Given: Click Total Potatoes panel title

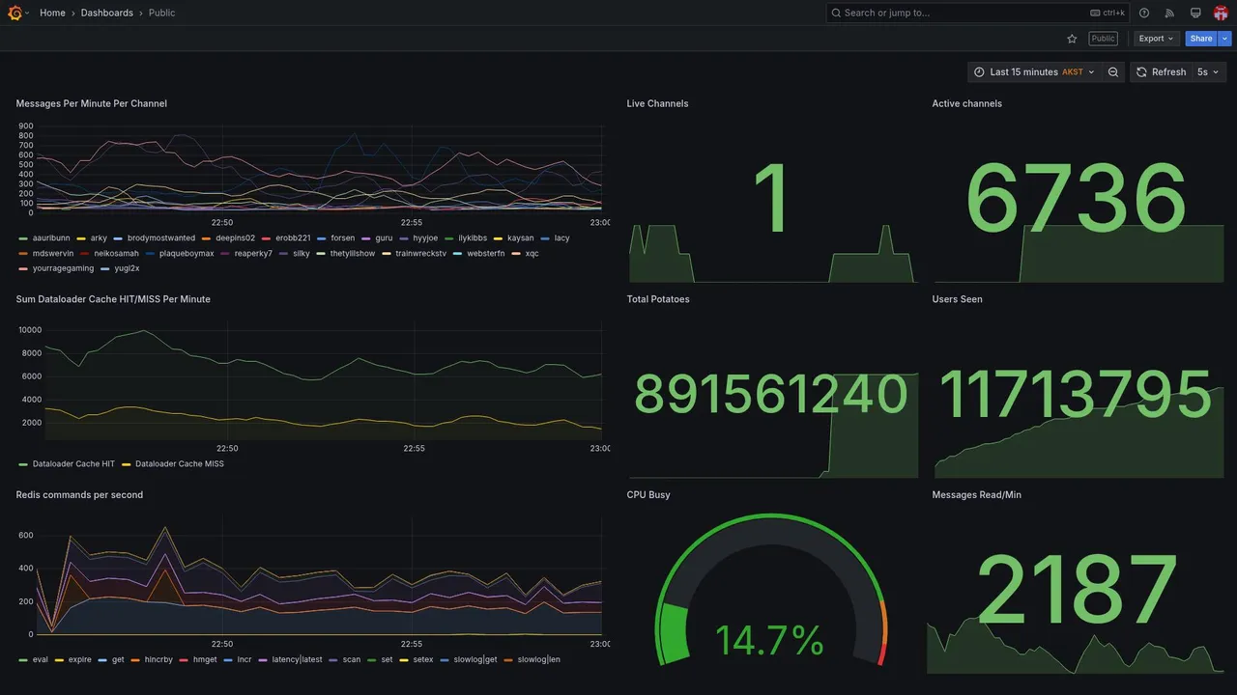Looking at the screenshot, I should tap(658, 300).
